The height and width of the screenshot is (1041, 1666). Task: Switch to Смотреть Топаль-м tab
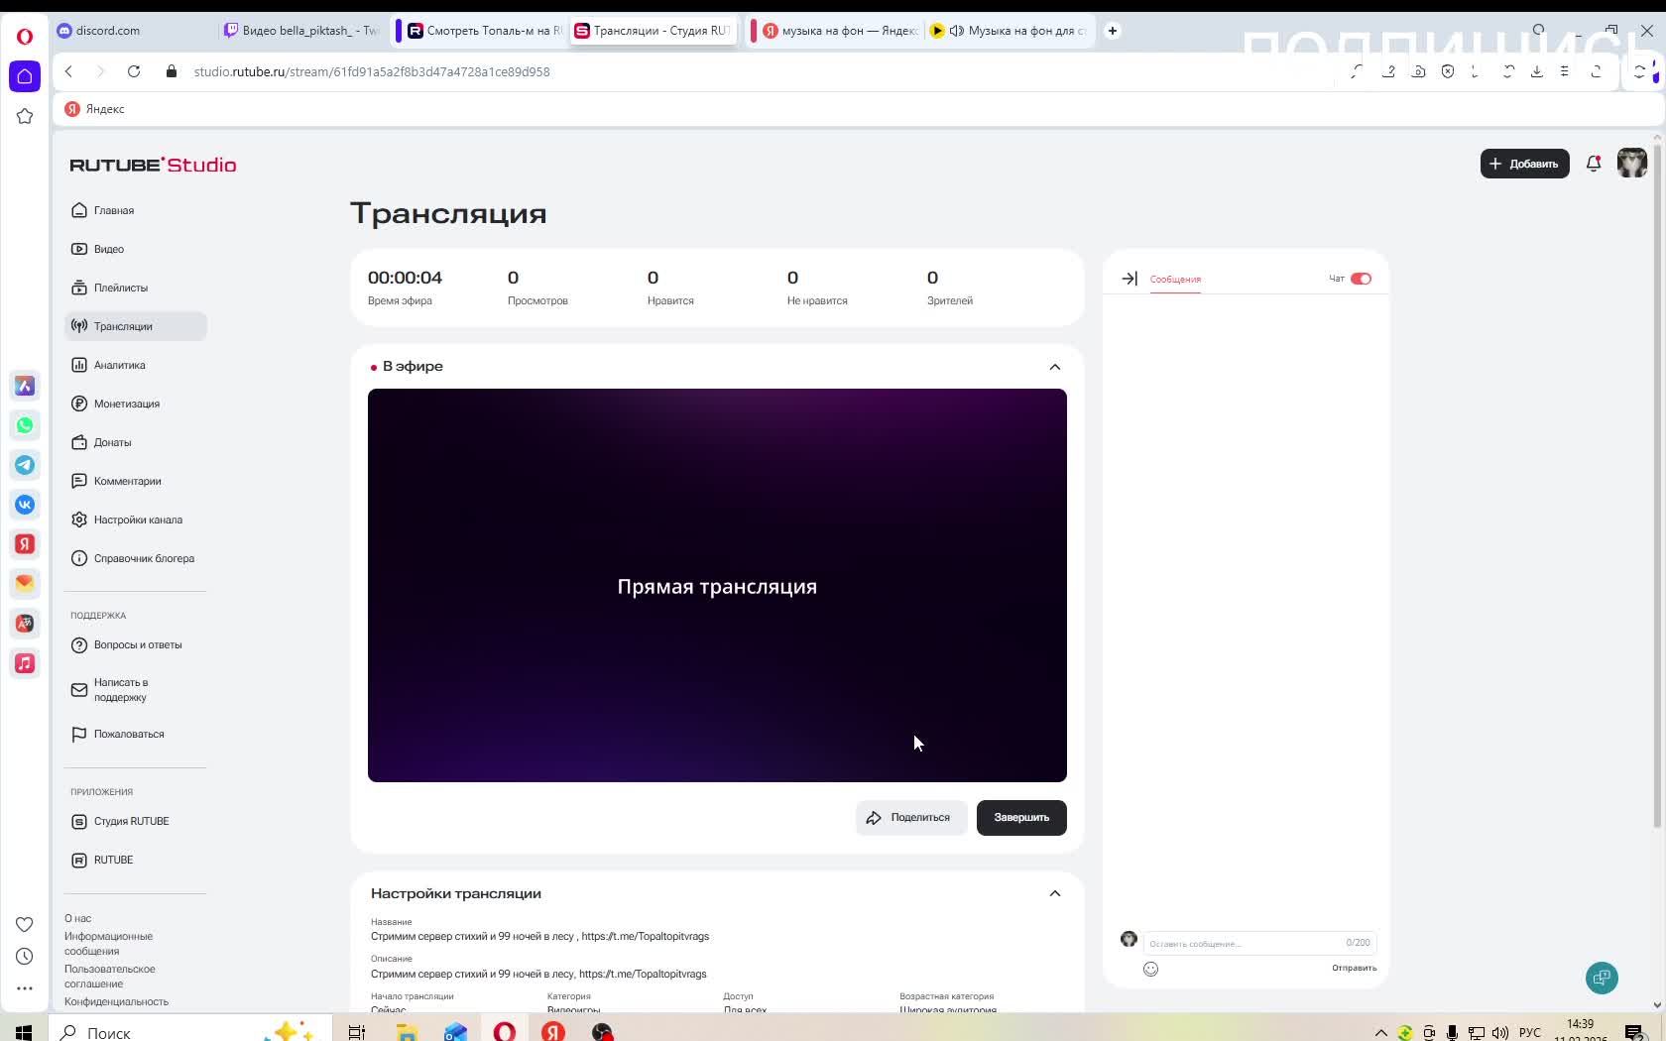[483, 31]
